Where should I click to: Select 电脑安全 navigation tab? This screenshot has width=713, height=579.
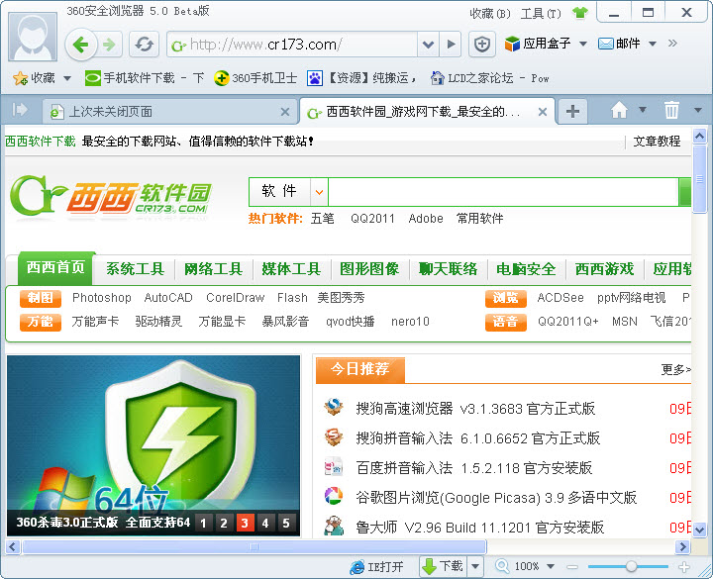click(x=526, y=269)
